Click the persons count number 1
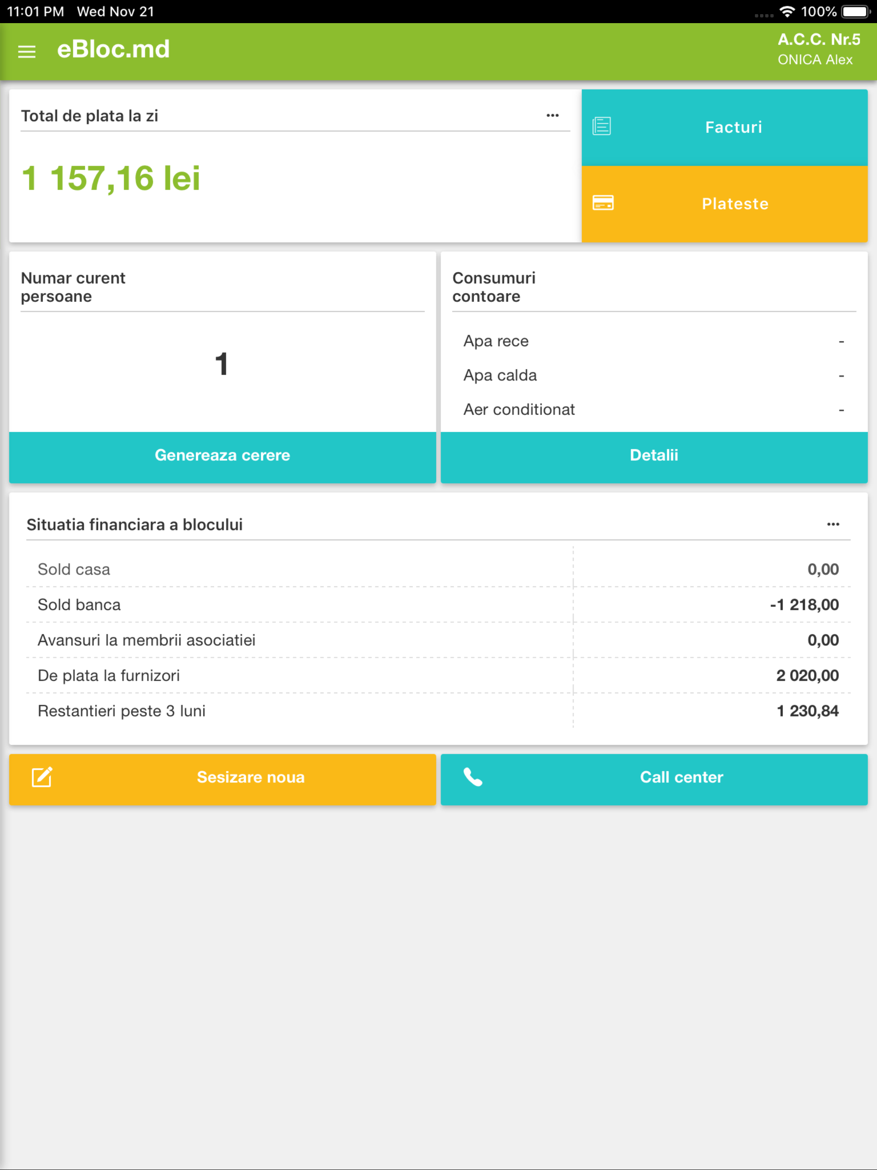The image size is (877, 1170). click(222, 364)
